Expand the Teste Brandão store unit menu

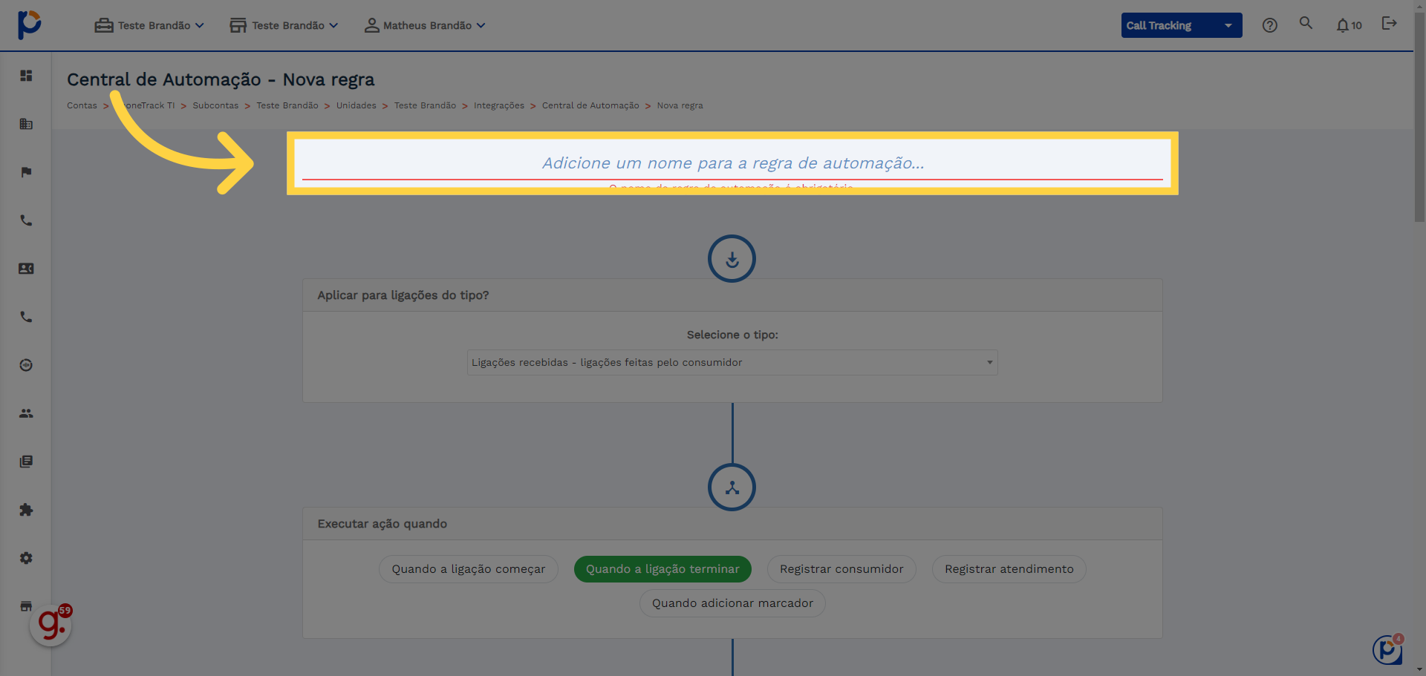pyautogui.click(x=284, y=25)
